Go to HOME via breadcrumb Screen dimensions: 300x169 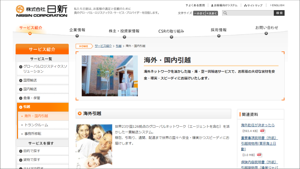84,46
